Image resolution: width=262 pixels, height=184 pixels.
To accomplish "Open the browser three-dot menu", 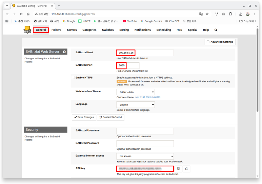I will click(255, 14).
